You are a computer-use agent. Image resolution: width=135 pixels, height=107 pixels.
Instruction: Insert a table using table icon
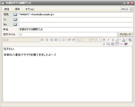click(x=117, y=44)
